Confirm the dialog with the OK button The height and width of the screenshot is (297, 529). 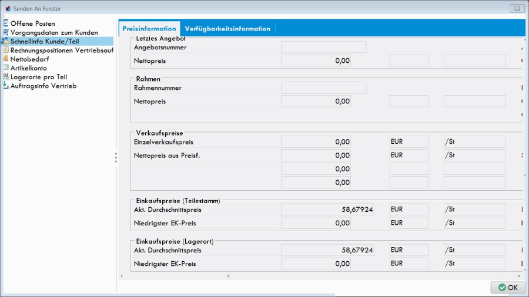508,288
